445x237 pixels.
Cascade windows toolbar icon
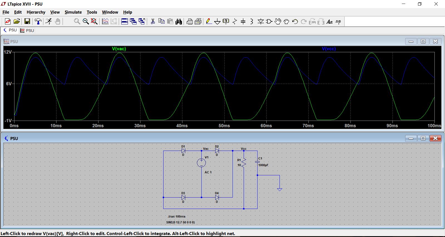pos(133,21)
